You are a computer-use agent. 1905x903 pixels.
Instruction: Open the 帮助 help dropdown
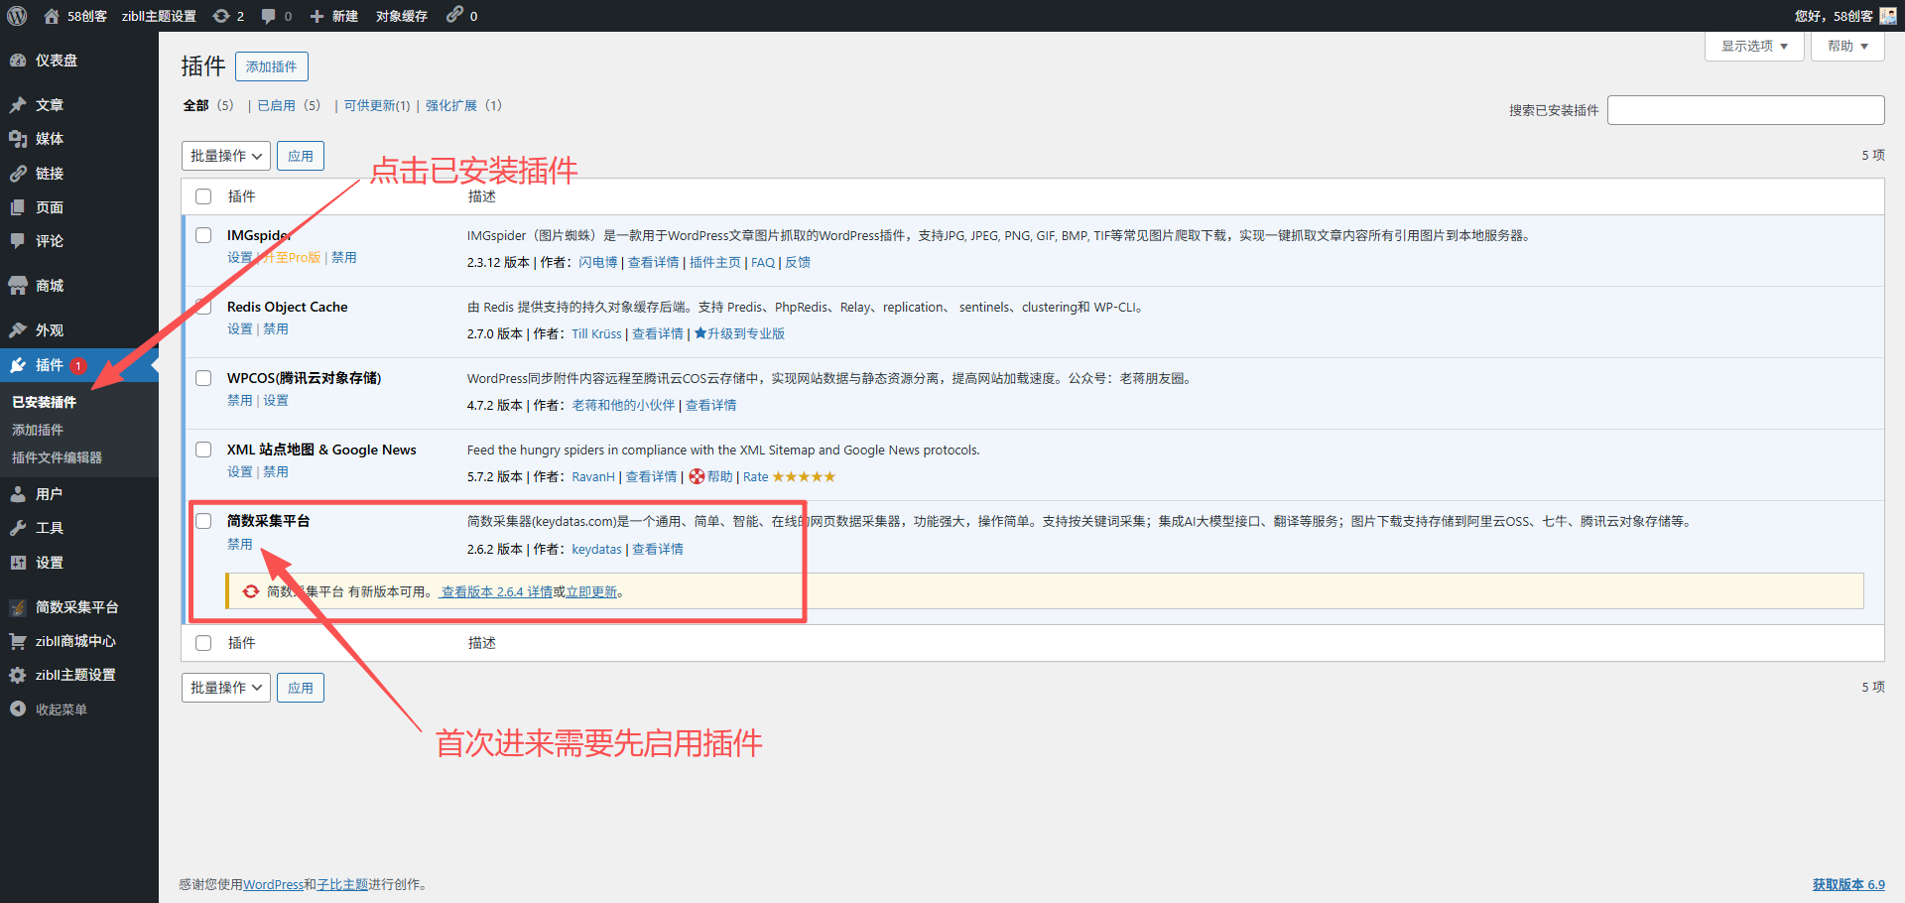pos(1845,46)
